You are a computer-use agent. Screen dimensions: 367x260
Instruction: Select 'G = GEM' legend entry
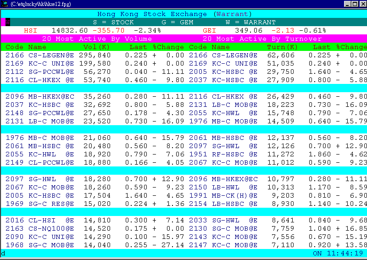pos(178,22)
